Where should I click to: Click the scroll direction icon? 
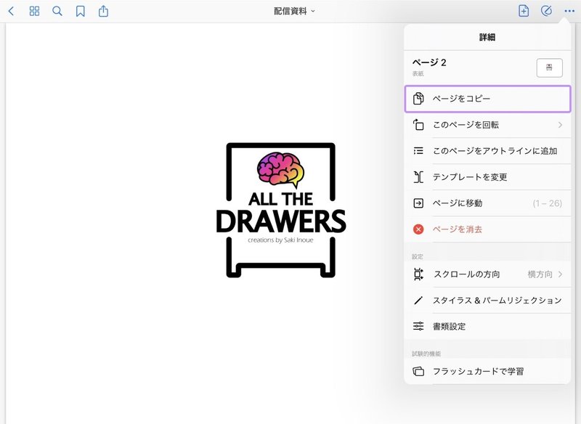(x=418, y=274)
